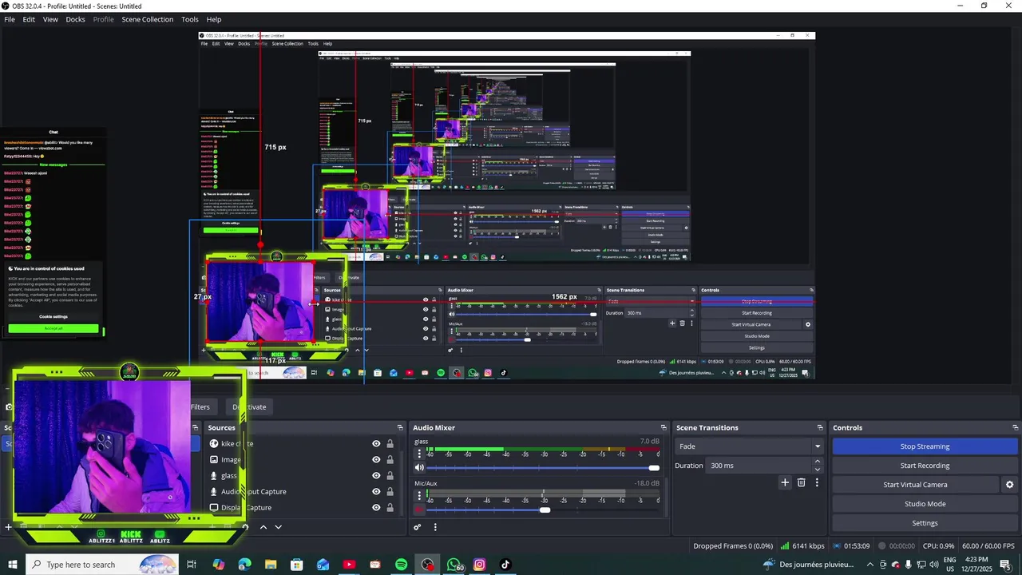Click Start Recording button
Viewport: 1022px width, 575px height.
coord(925,466)
